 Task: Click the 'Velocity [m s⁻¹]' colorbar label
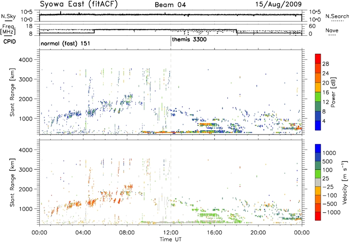[345, 182]
